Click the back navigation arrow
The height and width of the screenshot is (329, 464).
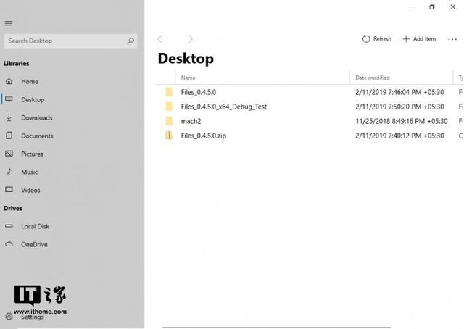tap(160, 38)
